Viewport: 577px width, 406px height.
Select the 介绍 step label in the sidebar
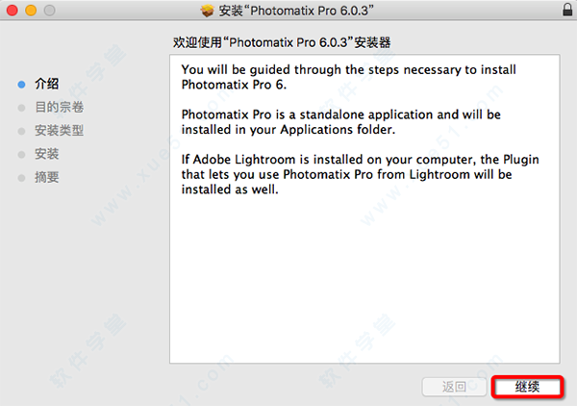coord(46,84)
